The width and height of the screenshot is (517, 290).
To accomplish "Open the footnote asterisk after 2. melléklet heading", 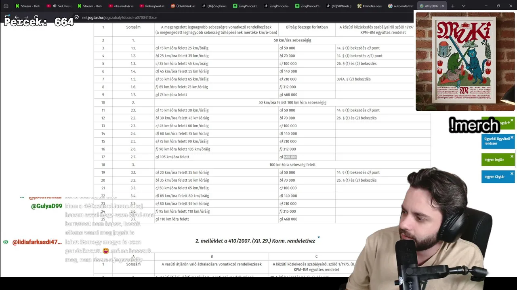I will click(319, 238).
